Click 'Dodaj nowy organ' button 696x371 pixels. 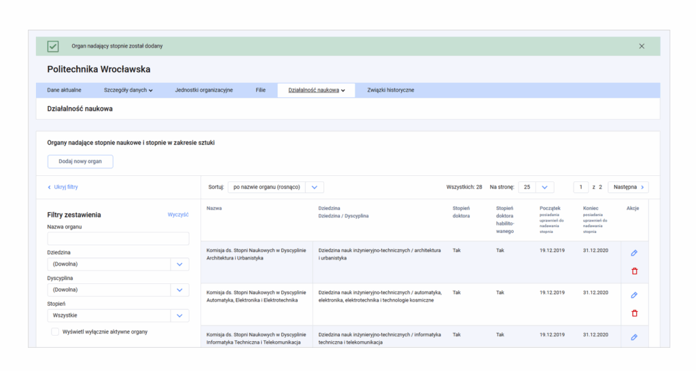coord(80,162)
